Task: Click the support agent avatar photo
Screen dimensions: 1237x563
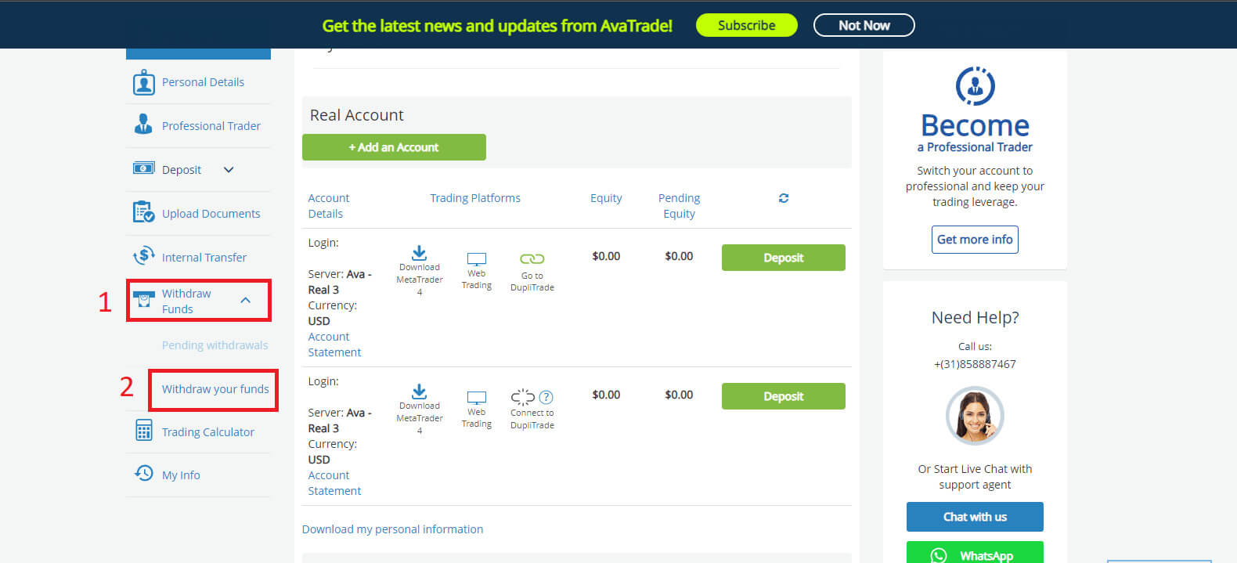Action: (x=975, y=416)
